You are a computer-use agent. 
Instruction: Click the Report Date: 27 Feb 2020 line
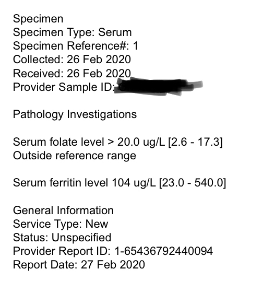point(79,265)
